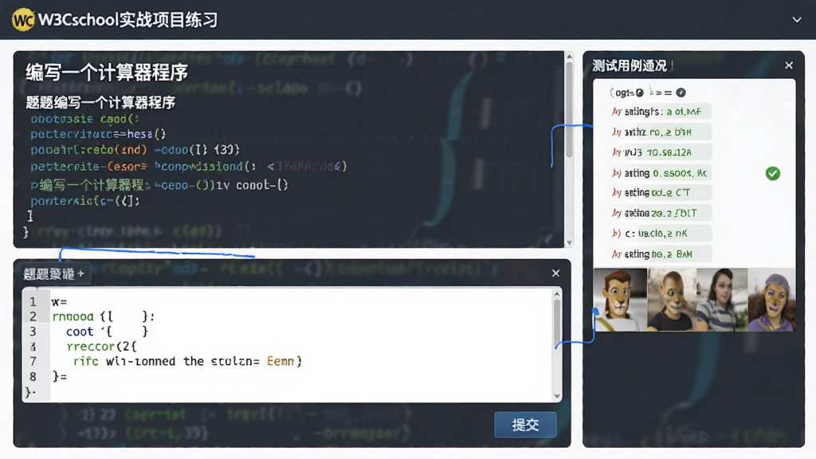
Task: Select the avatar thumbnail with purple hat
Action: pos(771,300)
